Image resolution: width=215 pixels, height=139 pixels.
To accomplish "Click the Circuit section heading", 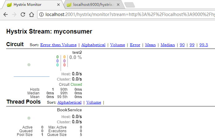I will click(15, 44).
